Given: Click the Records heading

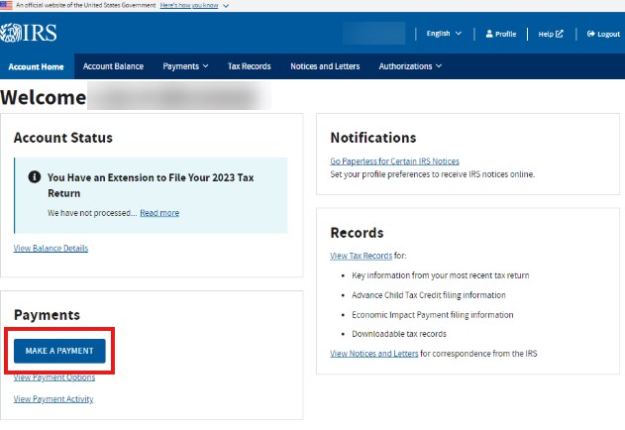Looking at the screenshot, I should pos(358,233).
